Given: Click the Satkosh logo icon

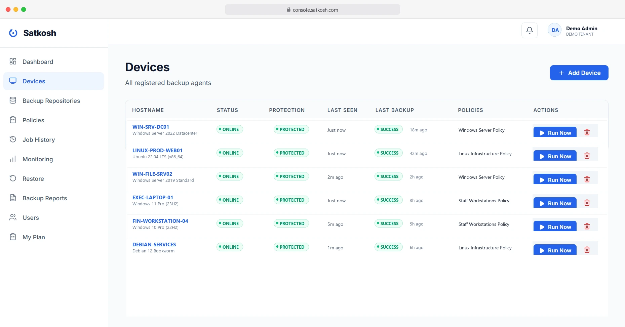Looking at the screenshot, I should click(x=13, y=33).
